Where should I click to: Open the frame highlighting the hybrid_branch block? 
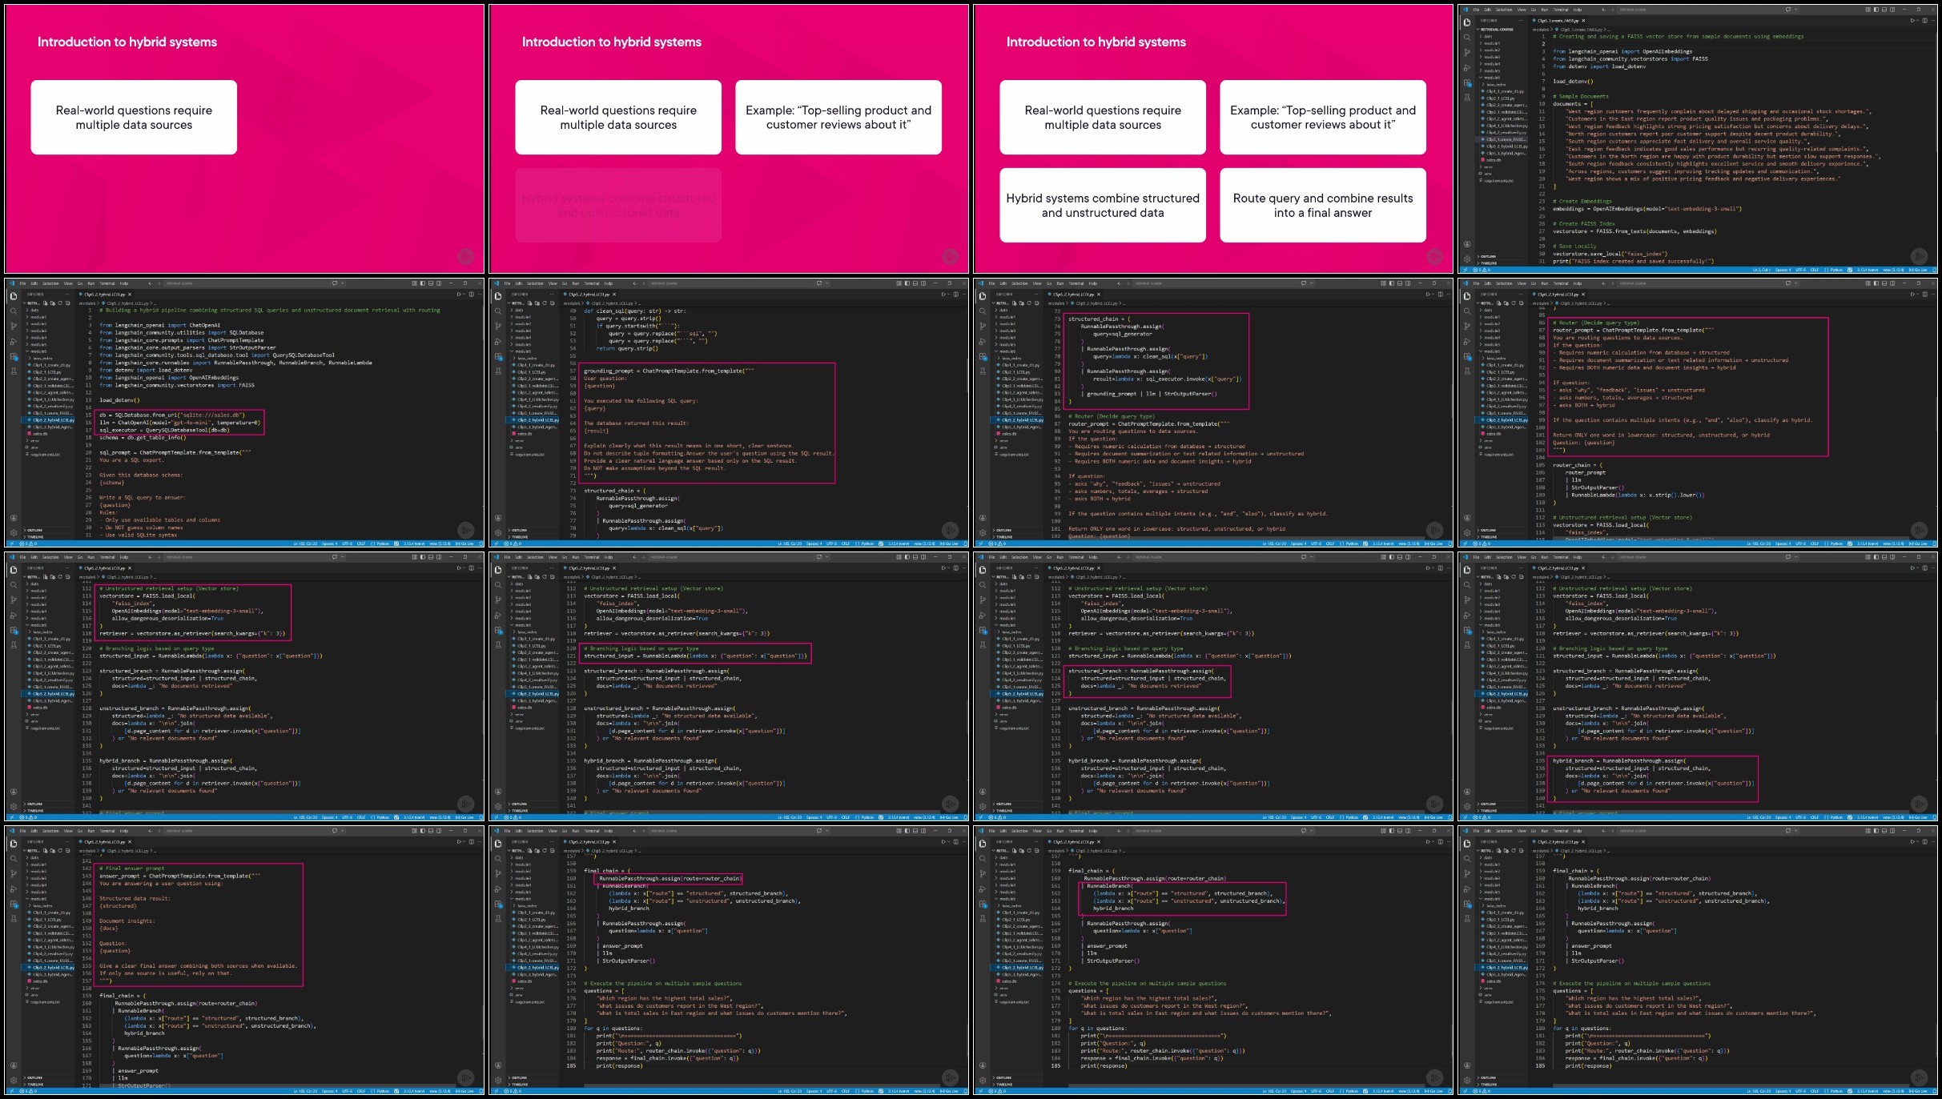point(1698,687)
